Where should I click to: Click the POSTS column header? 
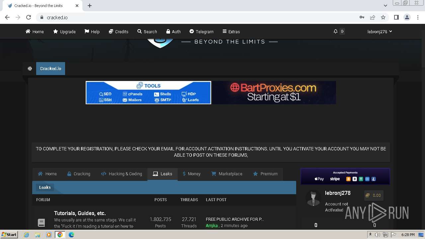coord(160,200)
